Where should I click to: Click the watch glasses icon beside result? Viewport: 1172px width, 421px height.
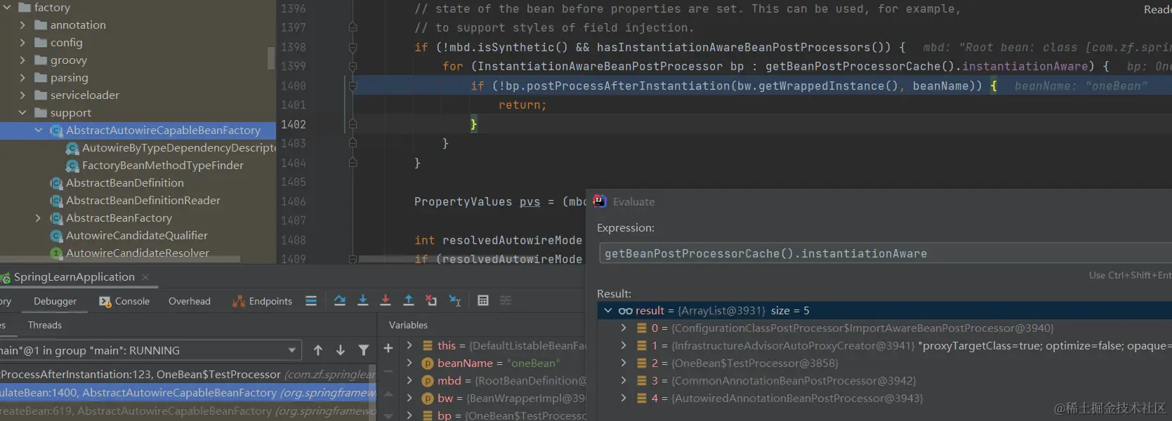pyautogui.click(x=625, y=311)
